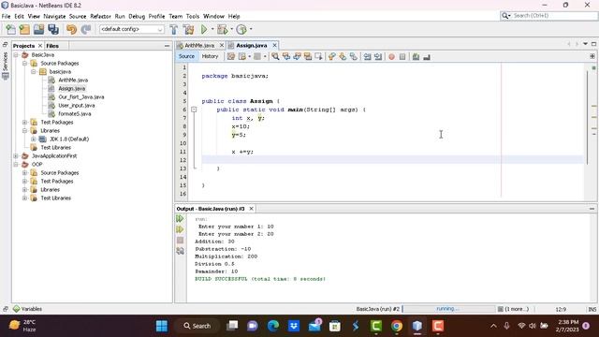Screen dimensions: 599x337
Task: Toggle Bookmark in editor toolbar
Action: point(354,56)
